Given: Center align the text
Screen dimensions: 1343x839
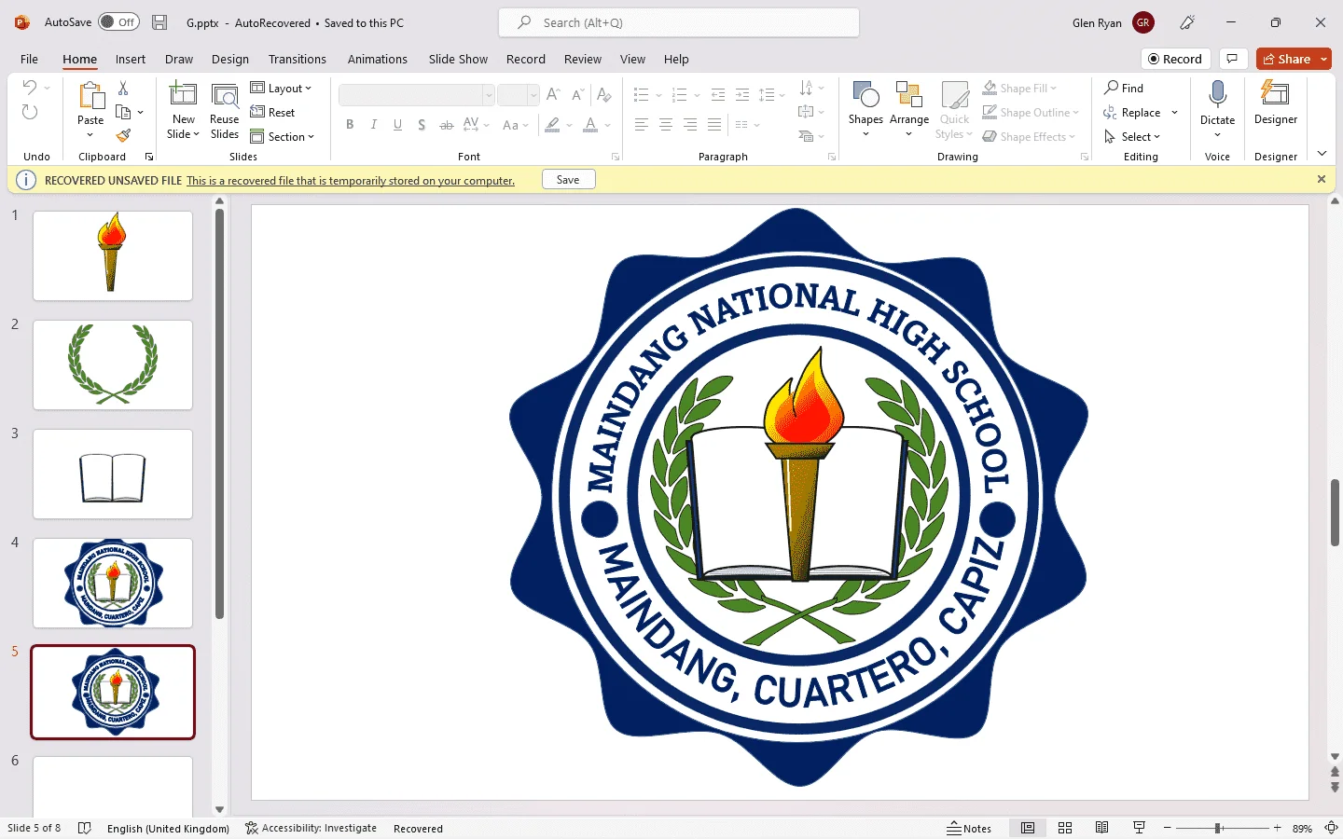Looking at the screenshot, I should point(666,125).
